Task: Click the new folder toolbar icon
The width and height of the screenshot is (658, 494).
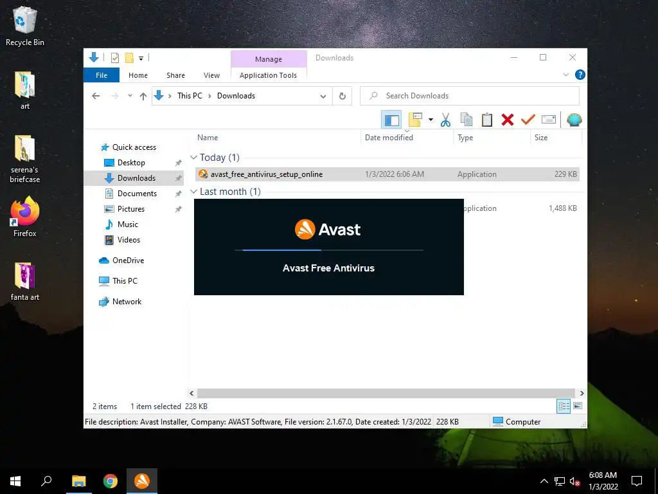Action: click(x=415, y=120)
